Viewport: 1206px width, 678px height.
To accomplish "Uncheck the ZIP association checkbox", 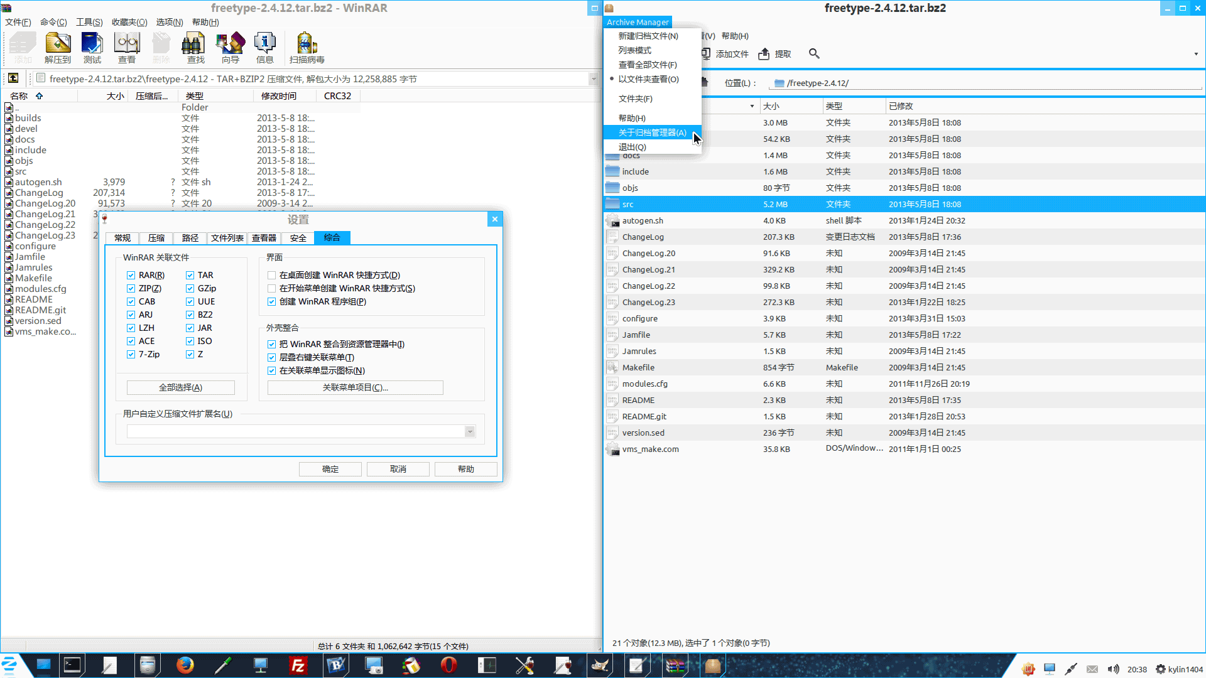I will tap(131, 288).
